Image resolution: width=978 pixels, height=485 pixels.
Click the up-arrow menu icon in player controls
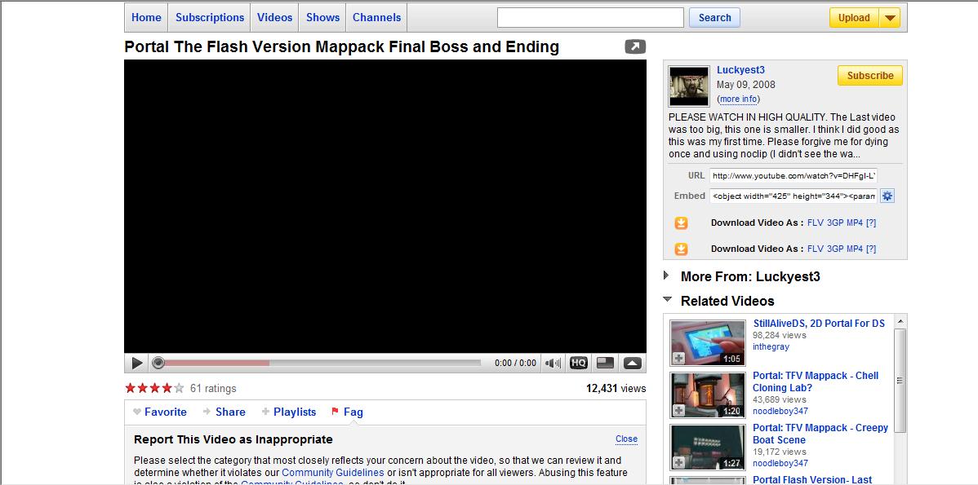click(632, 363)
